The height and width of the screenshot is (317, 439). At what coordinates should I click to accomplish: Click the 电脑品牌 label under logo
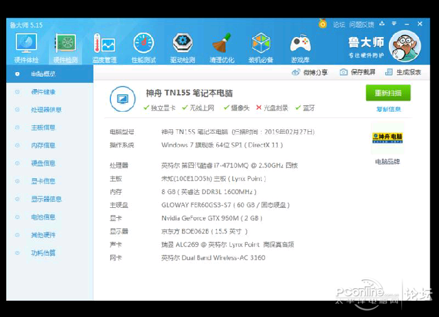[388, 162]
